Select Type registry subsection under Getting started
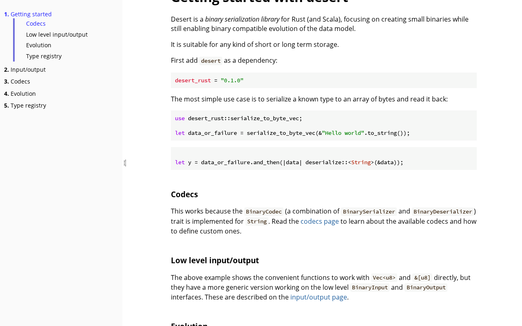Screen dimensions: 522x326 tap(44, 56)
